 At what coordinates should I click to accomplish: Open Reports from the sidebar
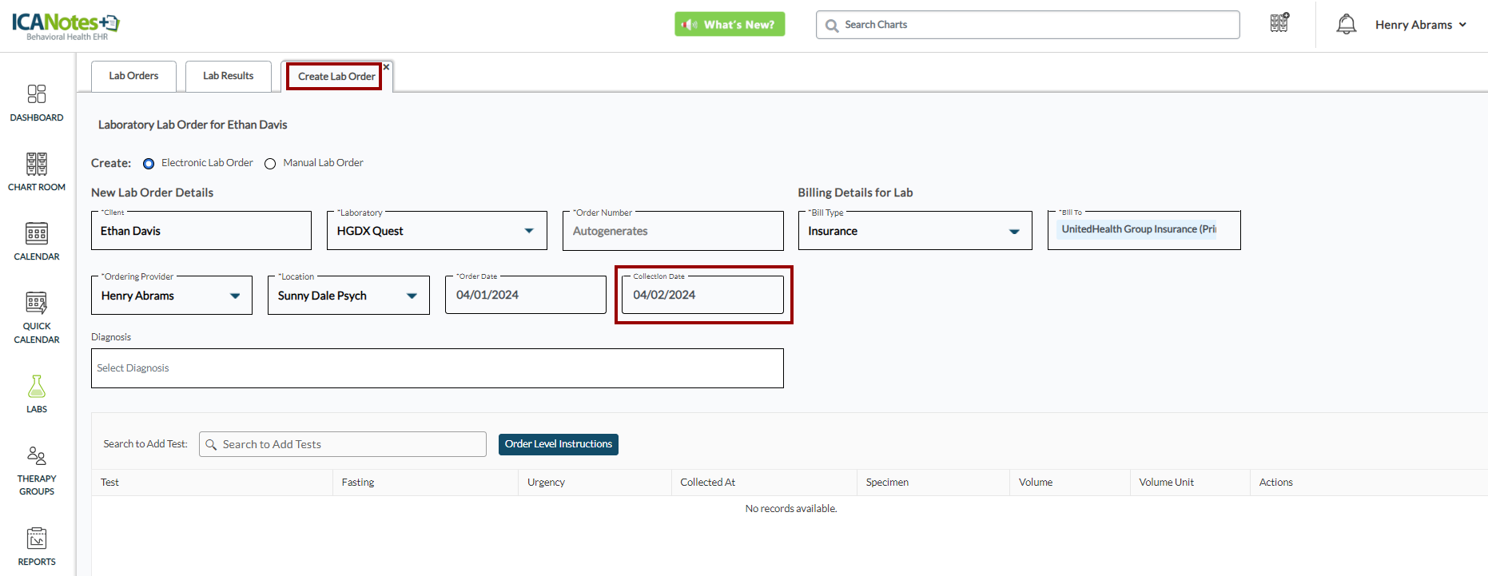tap(37, 546)
